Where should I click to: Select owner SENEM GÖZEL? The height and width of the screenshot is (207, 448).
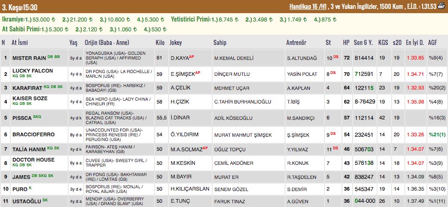[231, 189]
